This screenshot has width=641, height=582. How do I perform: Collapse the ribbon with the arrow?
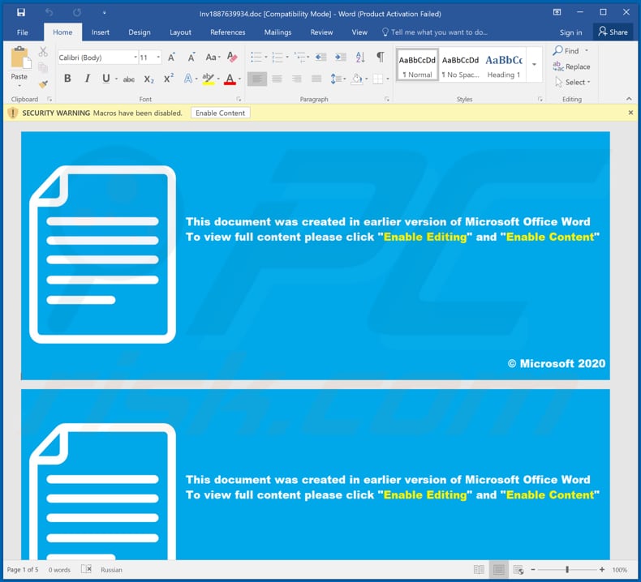[x=629, y=99]
